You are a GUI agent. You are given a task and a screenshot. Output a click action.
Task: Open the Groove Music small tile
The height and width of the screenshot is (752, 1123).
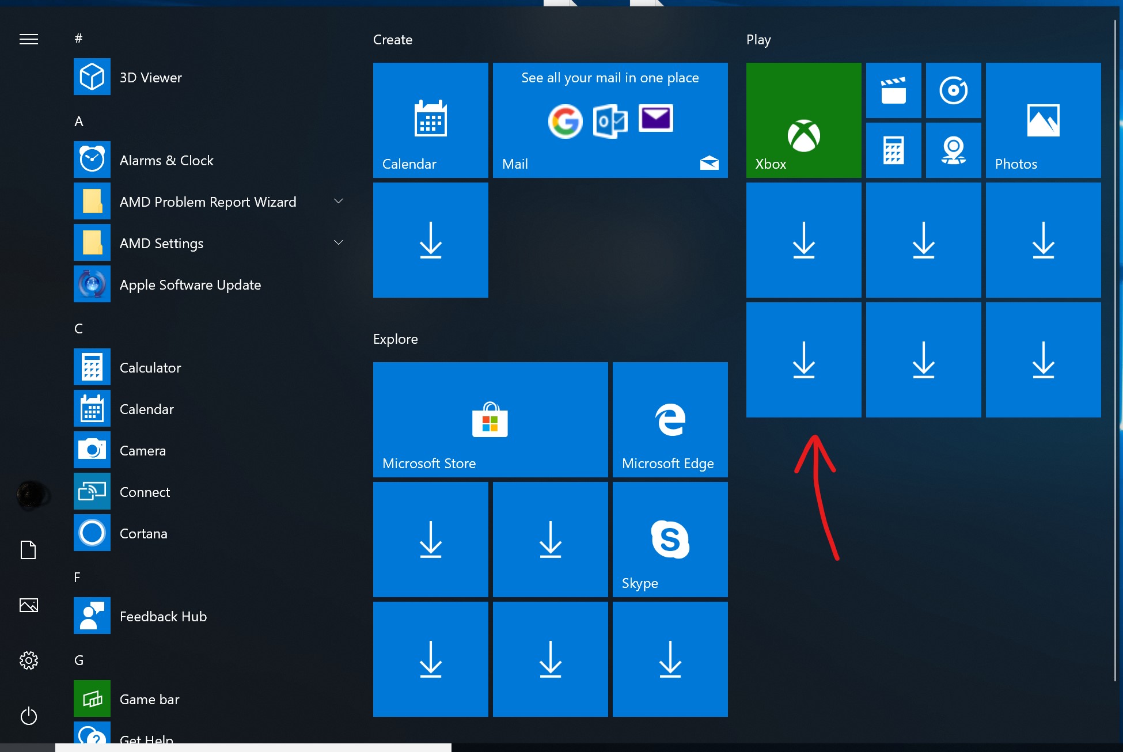(953, 90)
